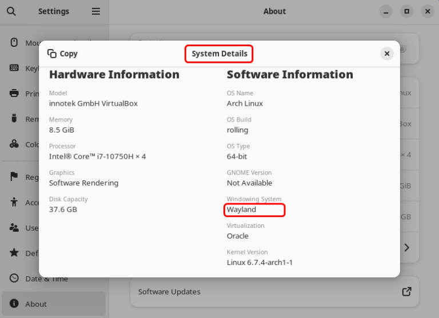Click the Software Information heading
This screenshot has width=439, height=318.
[290, 74]
